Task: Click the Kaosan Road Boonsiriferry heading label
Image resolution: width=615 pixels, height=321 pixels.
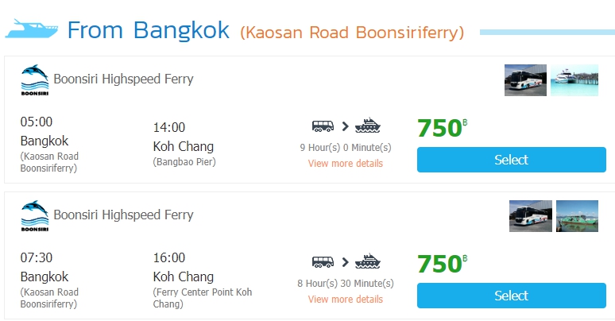Action: point(352,33)
